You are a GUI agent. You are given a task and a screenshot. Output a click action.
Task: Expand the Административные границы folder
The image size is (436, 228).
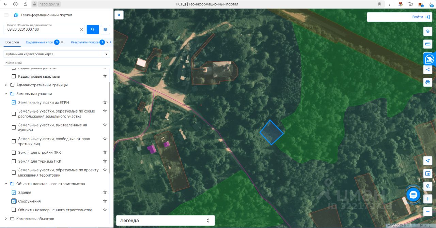coord(6,85)
